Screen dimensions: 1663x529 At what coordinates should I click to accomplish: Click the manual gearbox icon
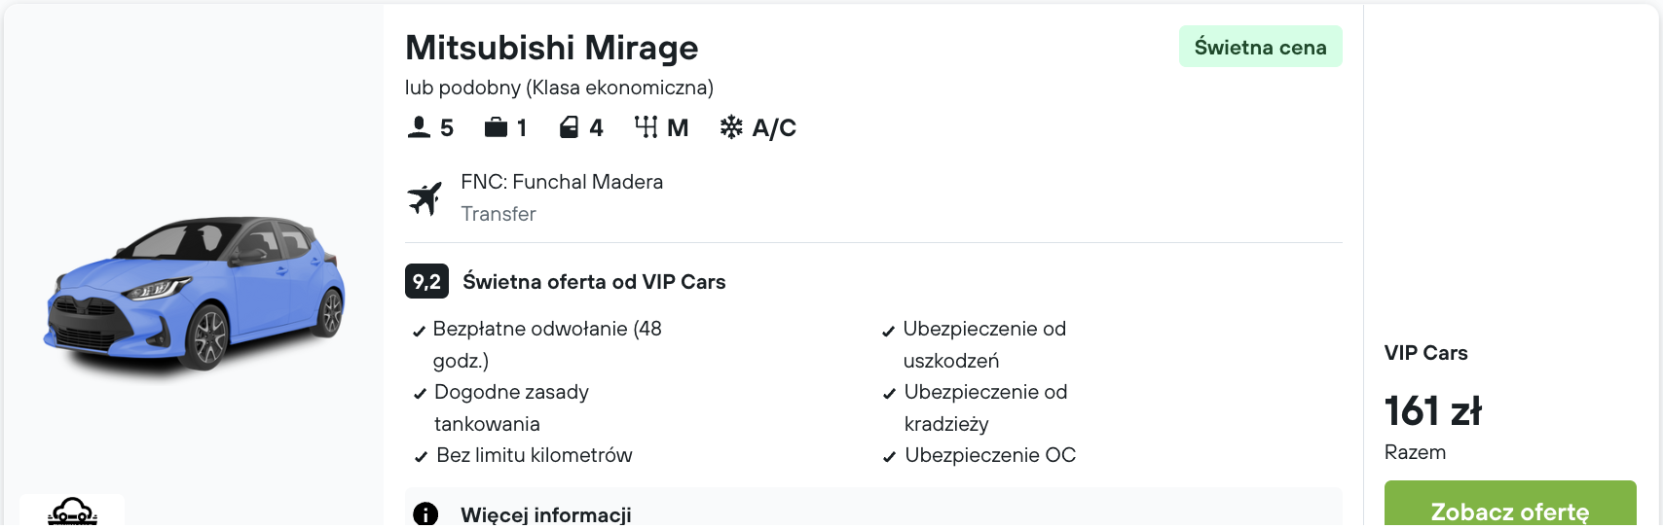646,127
